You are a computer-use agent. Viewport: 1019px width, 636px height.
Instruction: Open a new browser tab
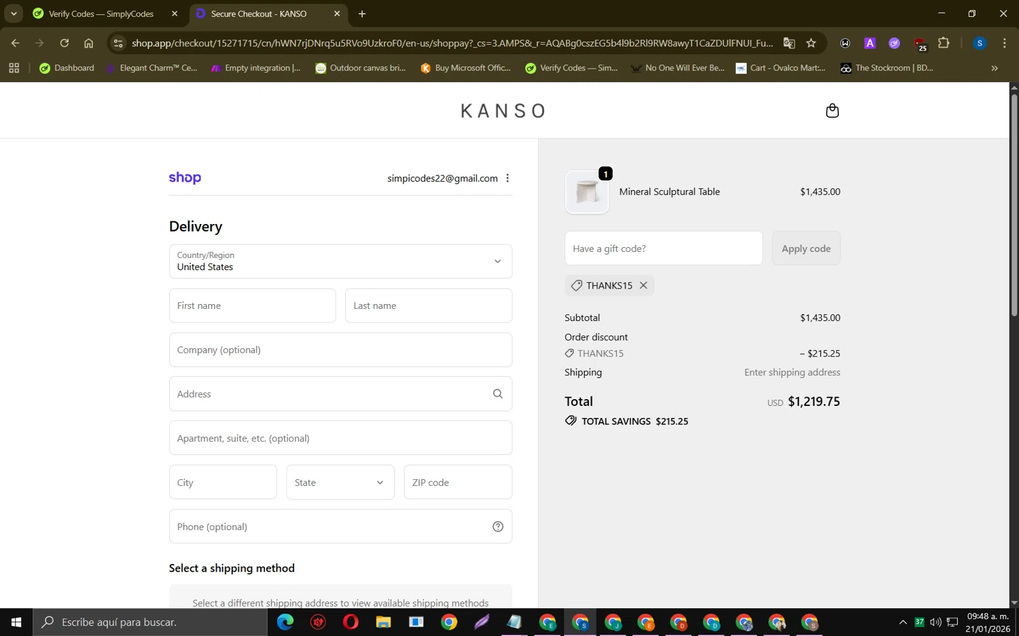[362, 14]
